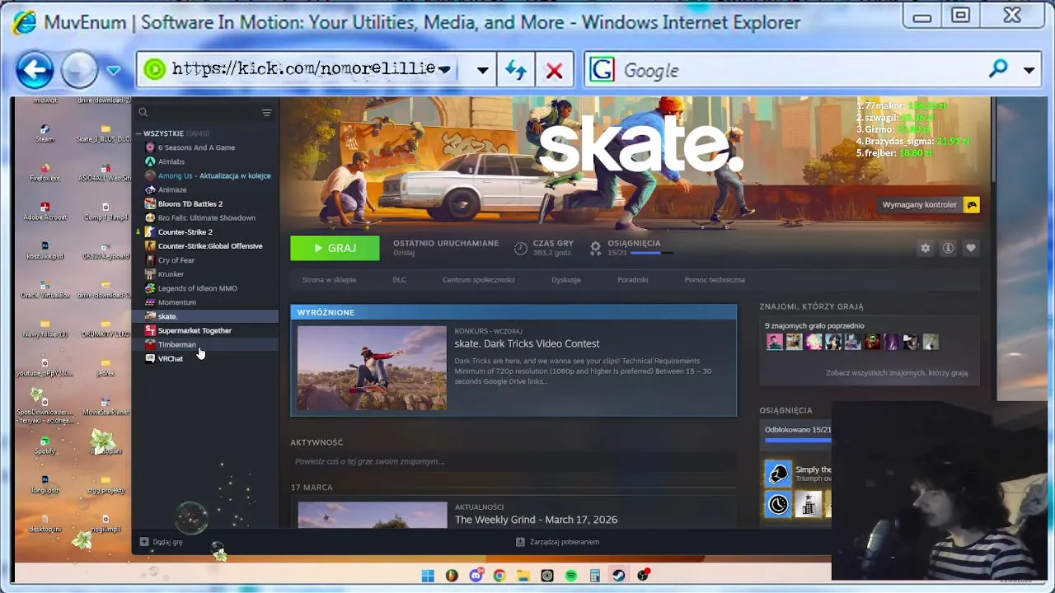Open The Weekly Grind March 17 news
This screenshot has width=1055, height=593.
point(536,520)
